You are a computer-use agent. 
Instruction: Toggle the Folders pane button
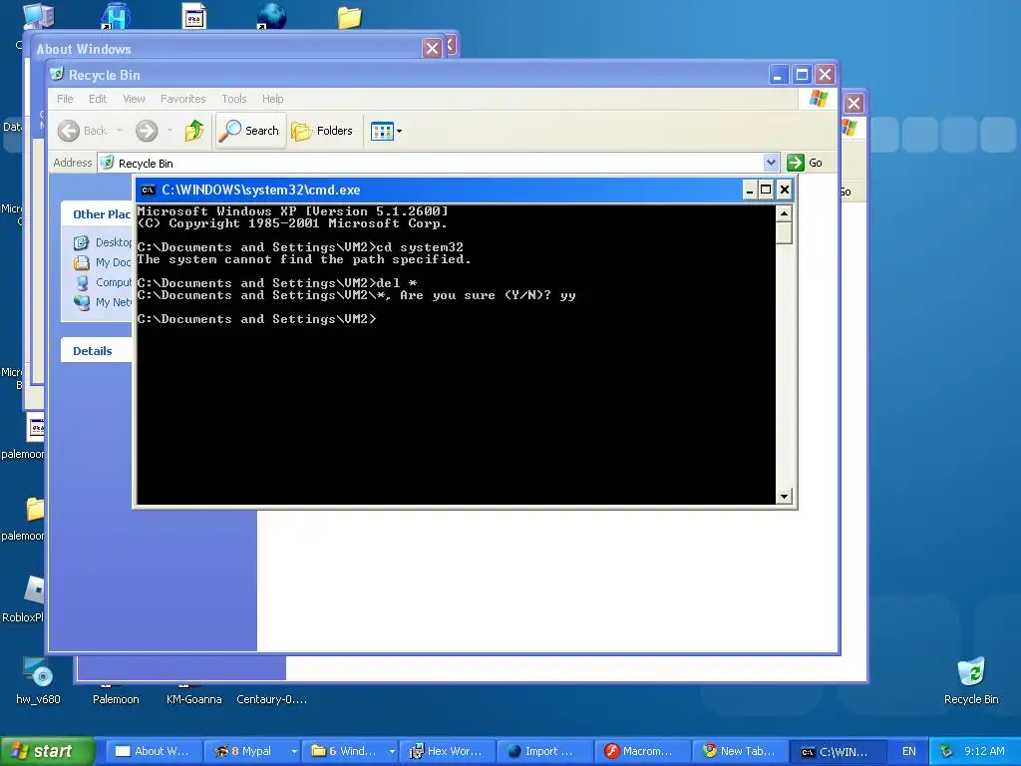[x=322, y=131]
